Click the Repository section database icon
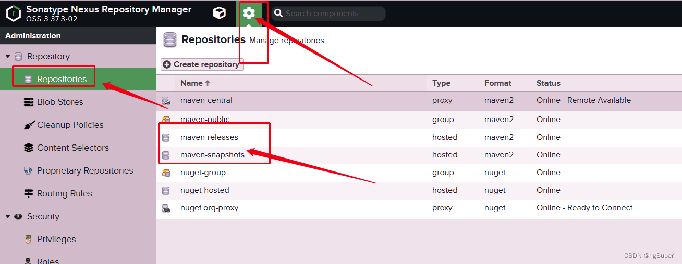 tap(19, 56)
